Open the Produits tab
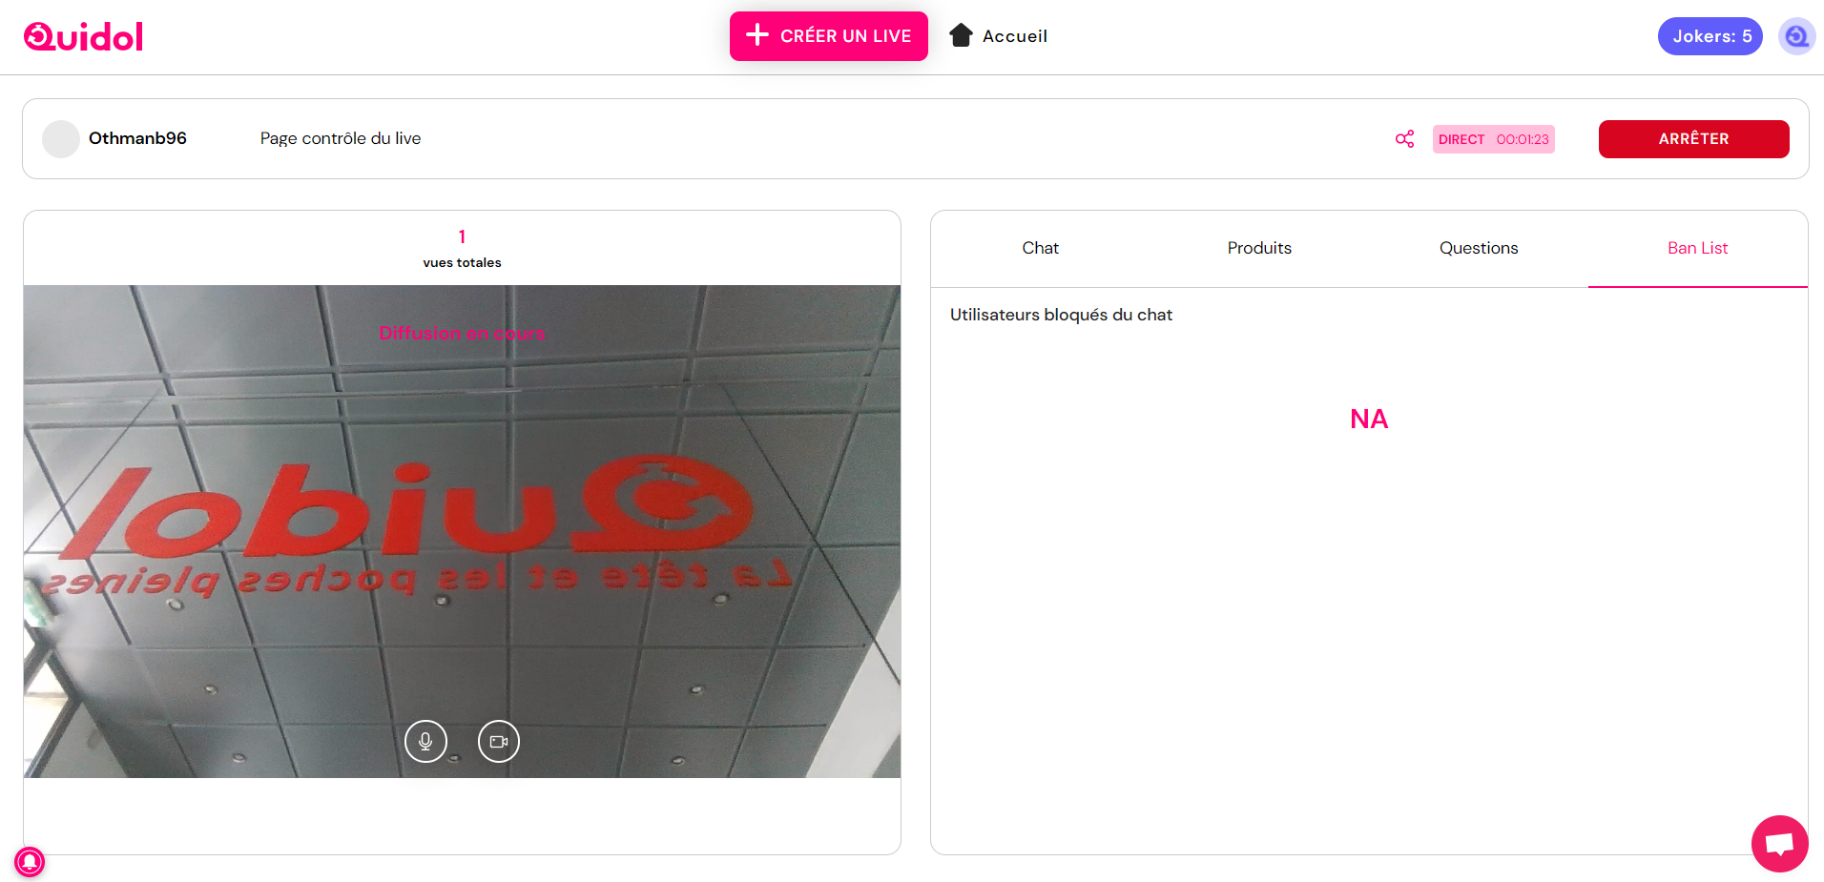Screen dimensions: 1824x882 [x=1259, y=248]
